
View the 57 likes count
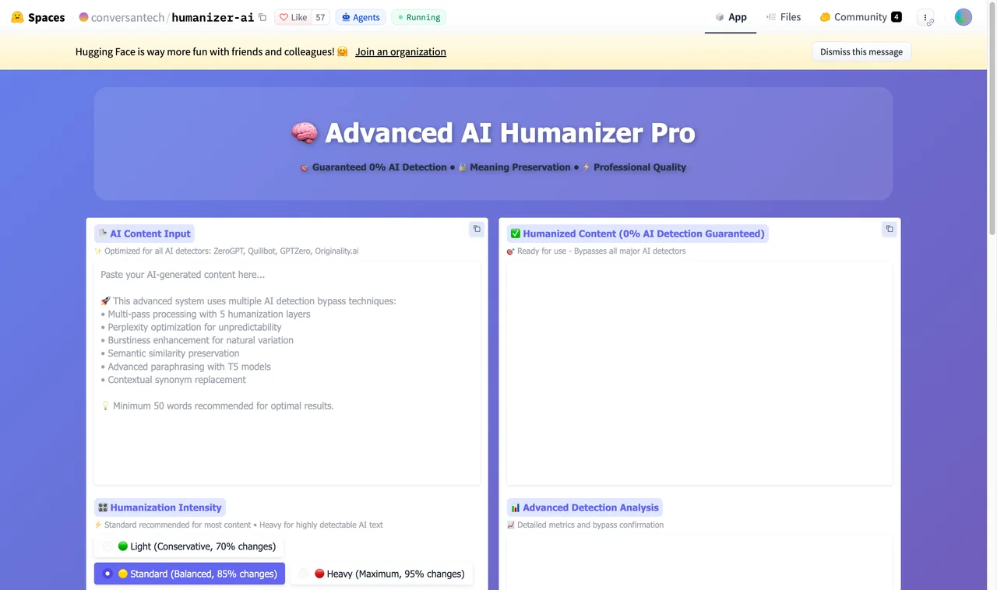click(320, 17)
